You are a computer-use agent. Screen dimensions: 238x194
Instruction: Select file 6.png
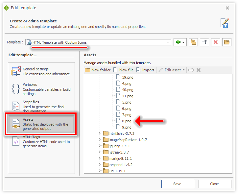(127, 109)
